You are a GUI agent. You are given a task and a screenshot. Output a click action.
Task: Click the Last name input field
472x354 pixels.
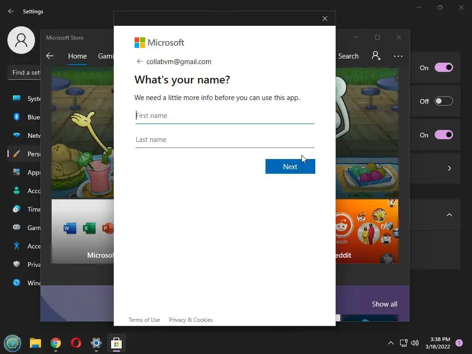pos(224,140)
